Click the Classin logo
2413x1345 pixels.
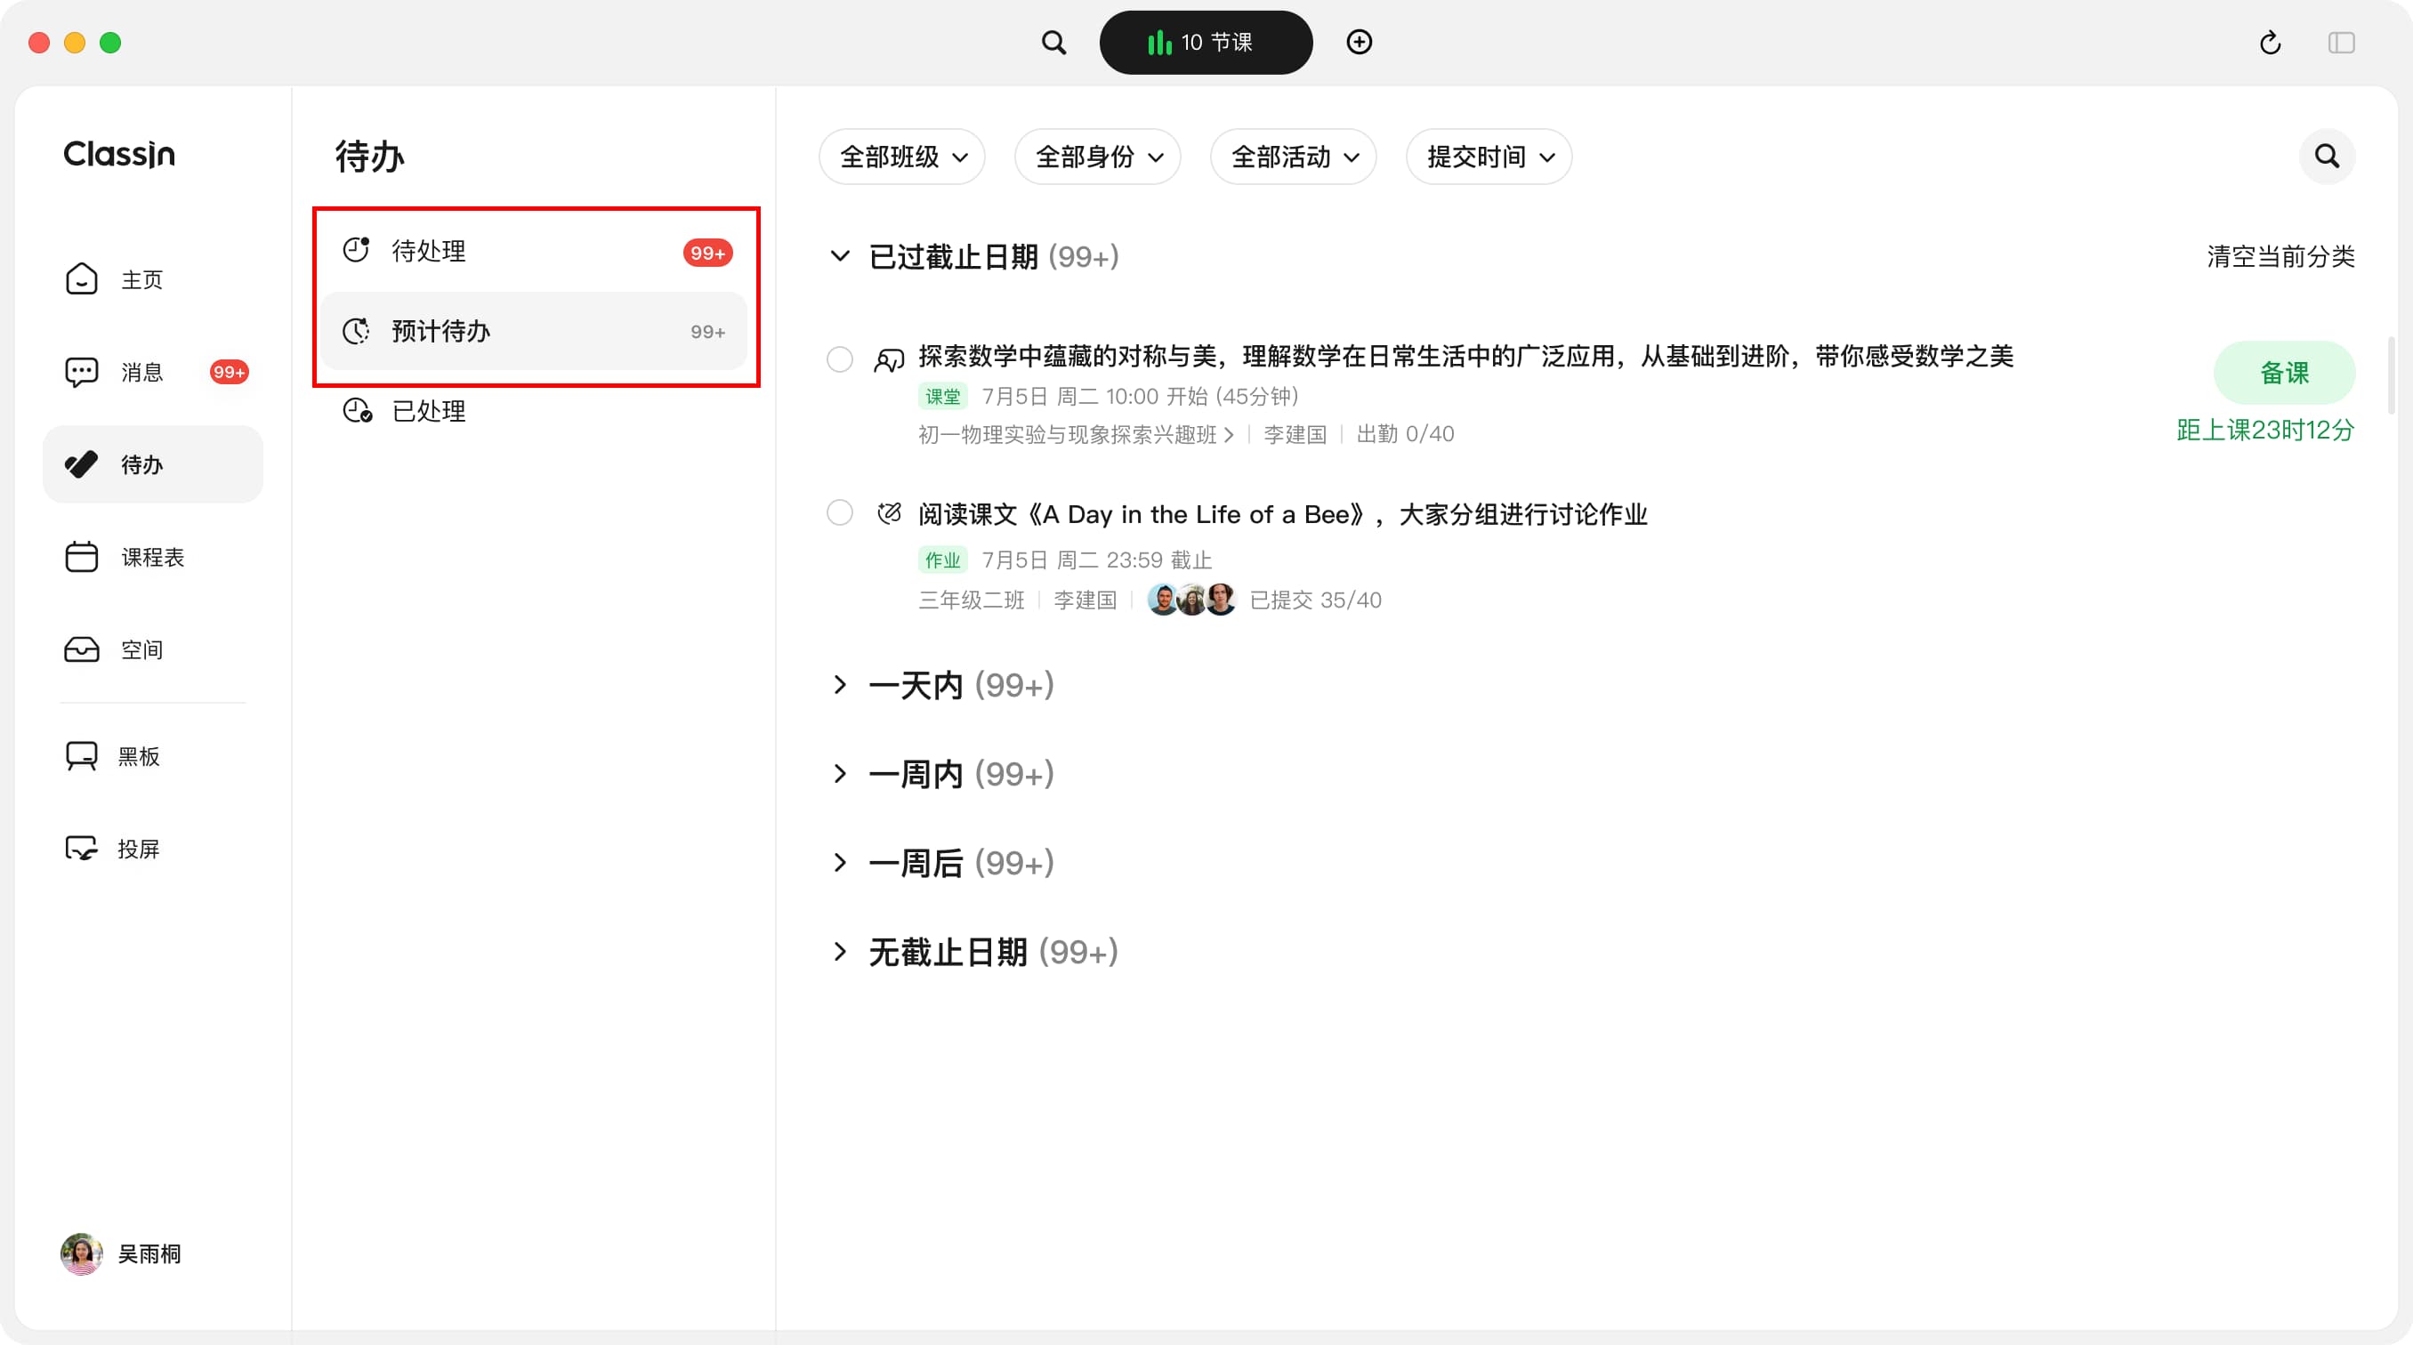119,154
